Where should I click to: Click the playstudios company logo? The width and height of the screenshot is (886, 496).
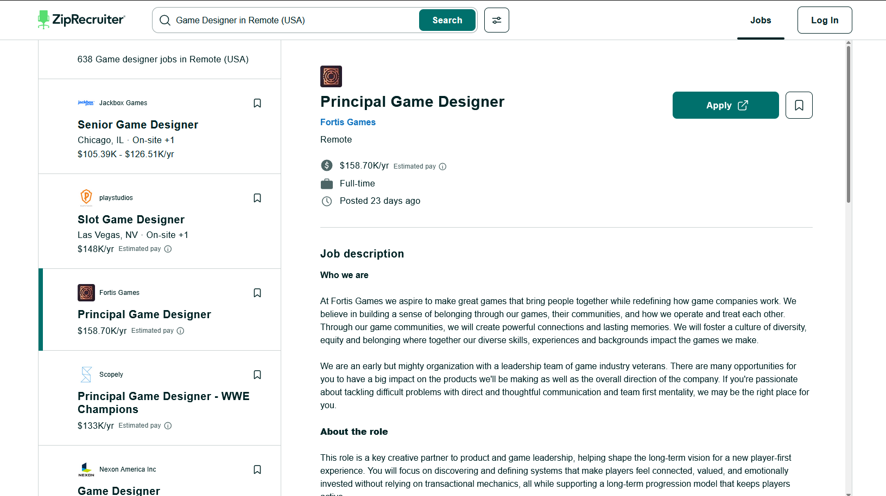click(86, 198)
